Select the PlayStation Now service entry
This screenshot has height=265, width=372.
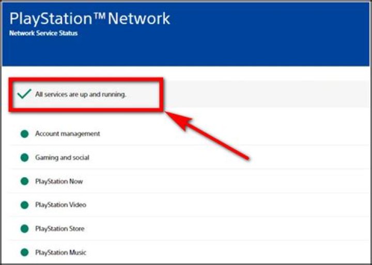click(x=189, y=181)
